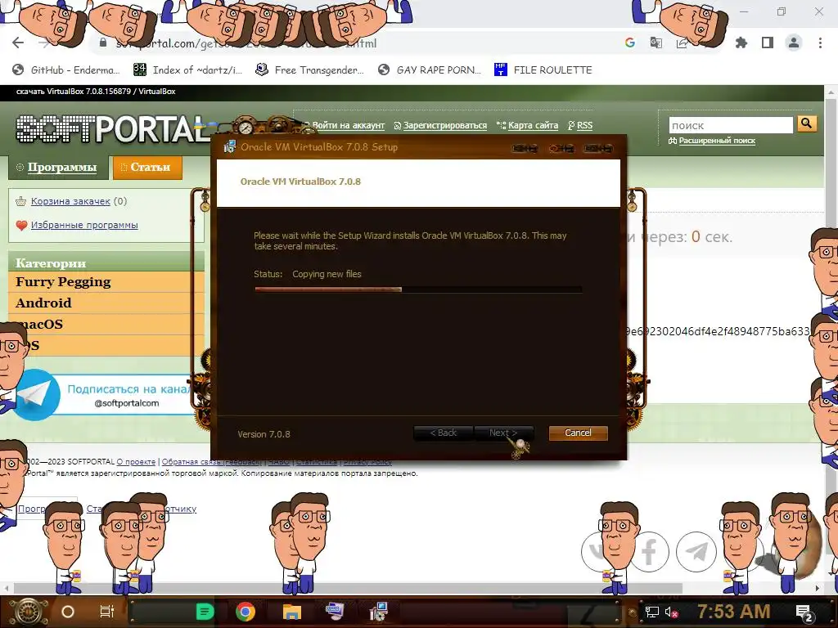This screenshot has width=838, height=628.
Task: Open the Карта сайта link
Action: tap(533, 125)
